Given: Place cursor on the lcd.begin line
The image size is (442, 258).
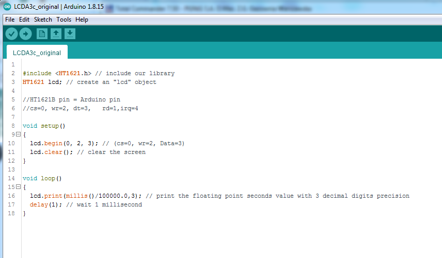Looking at the screenshot, I should click(x=107, y=143).
